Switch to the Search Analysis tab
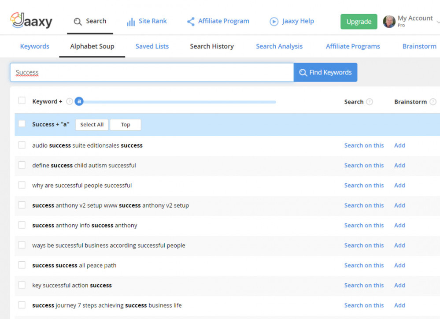The width and height of the screenshot is (440, 319). (279, 46)
